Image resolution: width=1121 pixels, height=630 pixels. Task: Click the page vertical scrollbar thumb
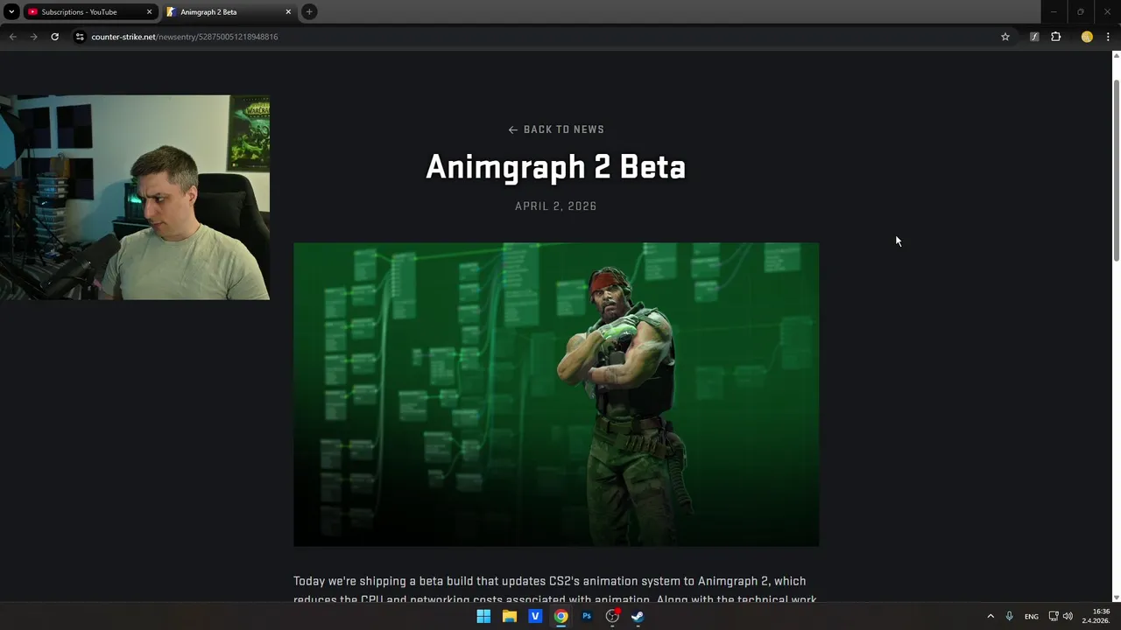coord(1116,169)
